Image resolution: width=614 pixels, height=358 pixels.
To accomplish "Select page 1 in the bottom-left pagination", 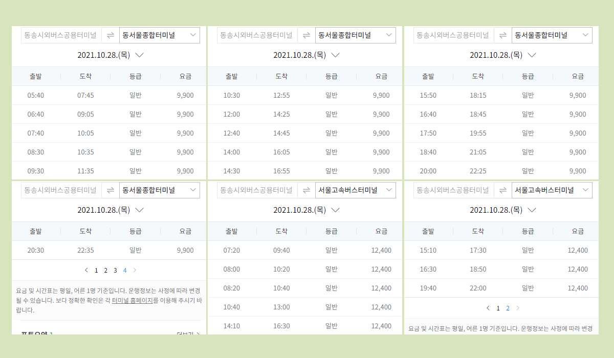I will tap(96, 270).
